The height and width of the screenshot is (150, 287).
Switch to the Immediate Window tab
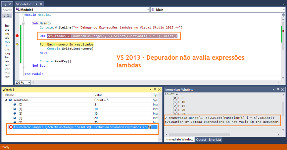(179, 139)
